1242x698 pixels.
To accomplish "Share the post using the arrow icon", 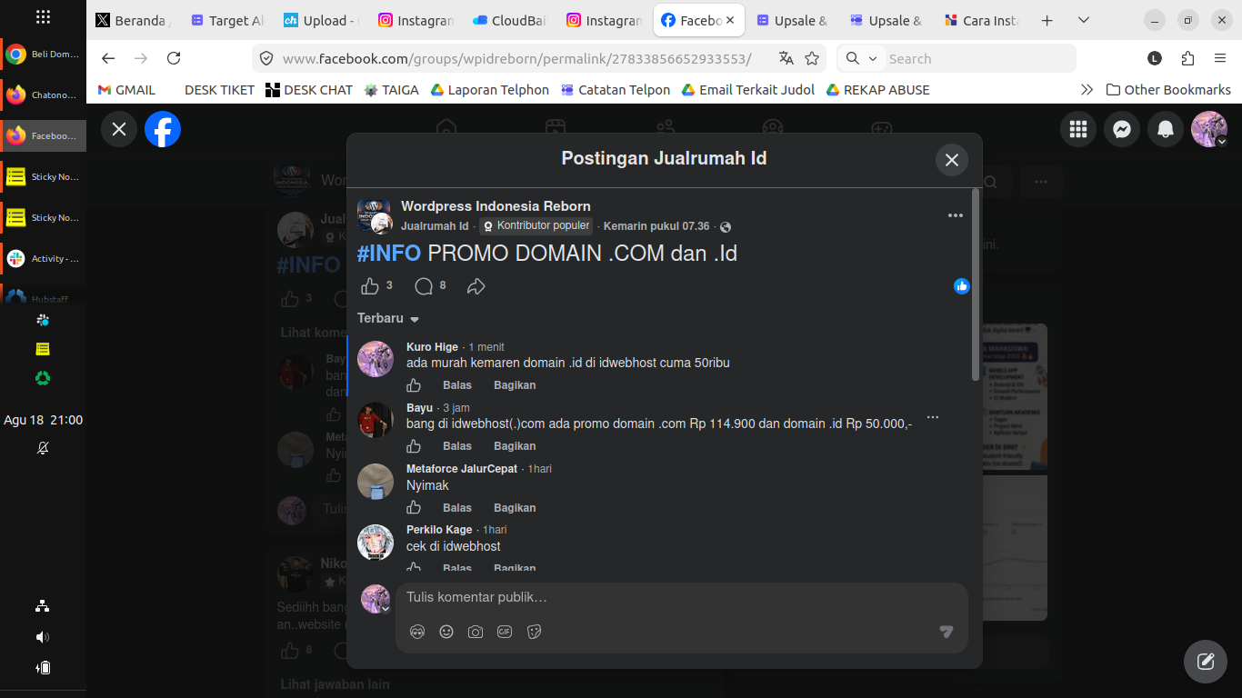I will point(476,286).
